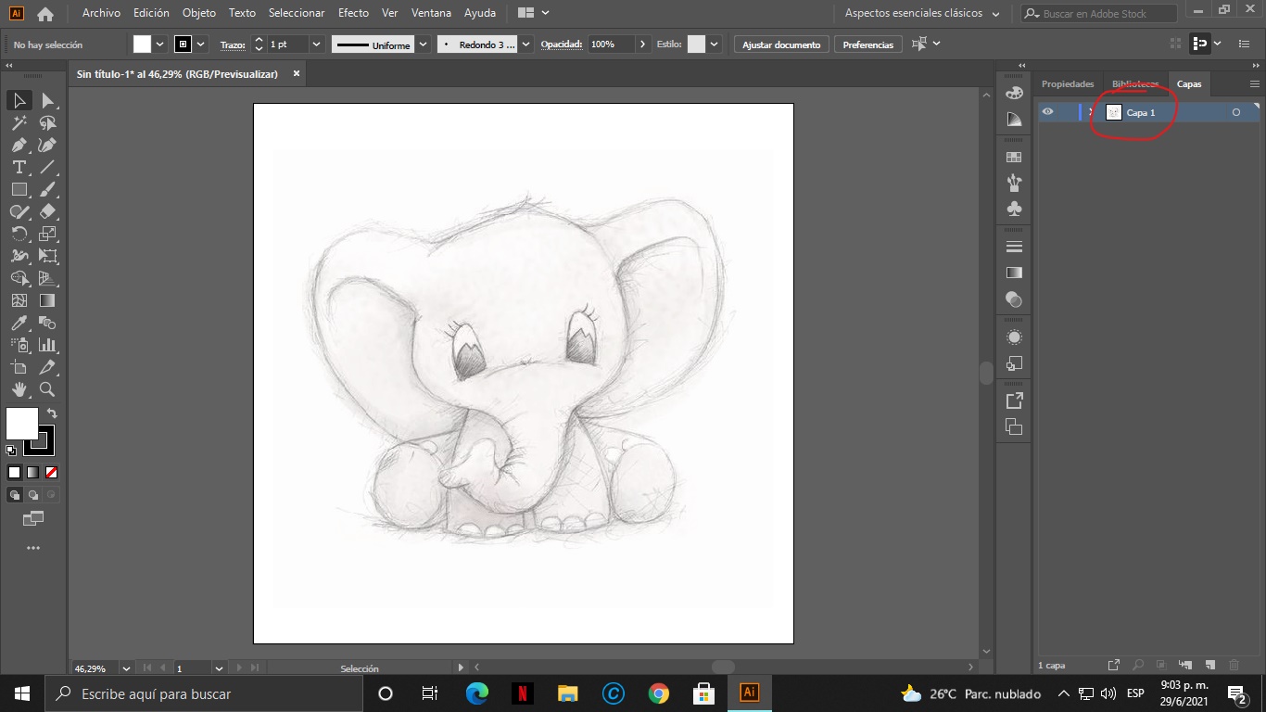Click the Preferencias button
Viewport: 1266px width, 712px height.
[x=867, y=44]
